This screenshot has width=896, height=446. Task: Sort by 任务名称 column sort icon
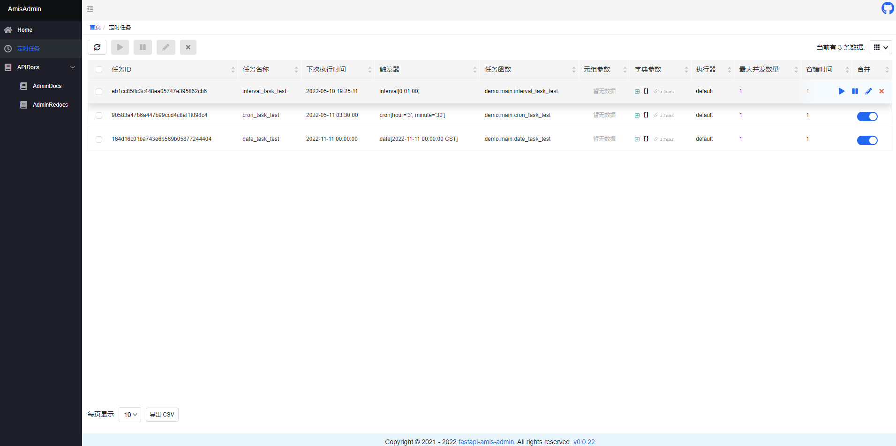[296, 70]
